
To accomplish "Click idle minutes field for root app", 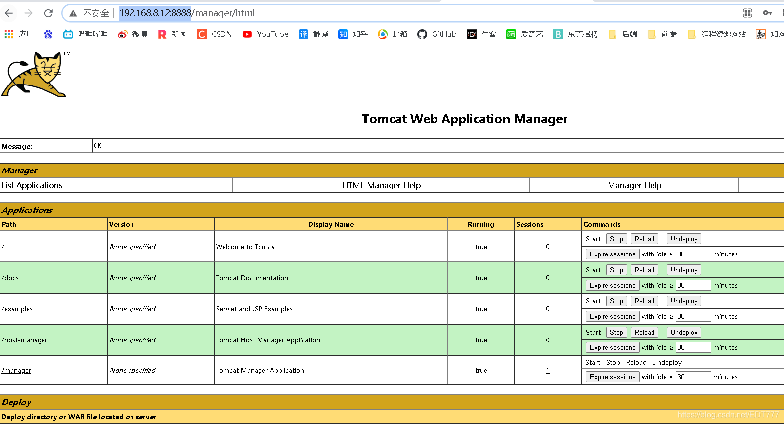I will [693, 254].
